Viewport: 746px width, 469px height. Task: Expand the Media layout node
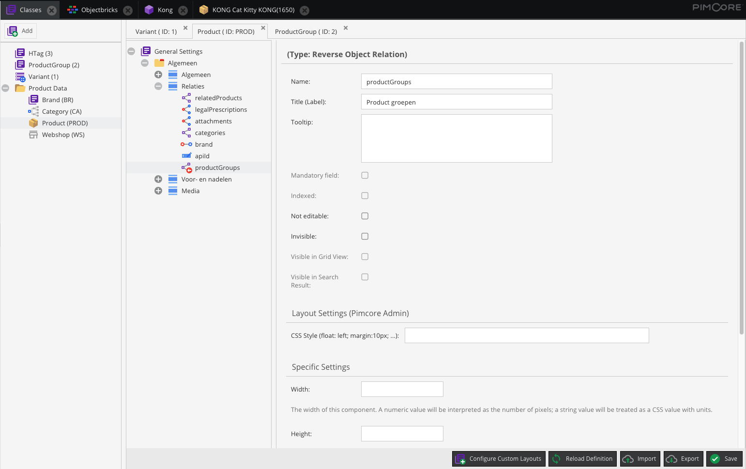click(158, 190)
